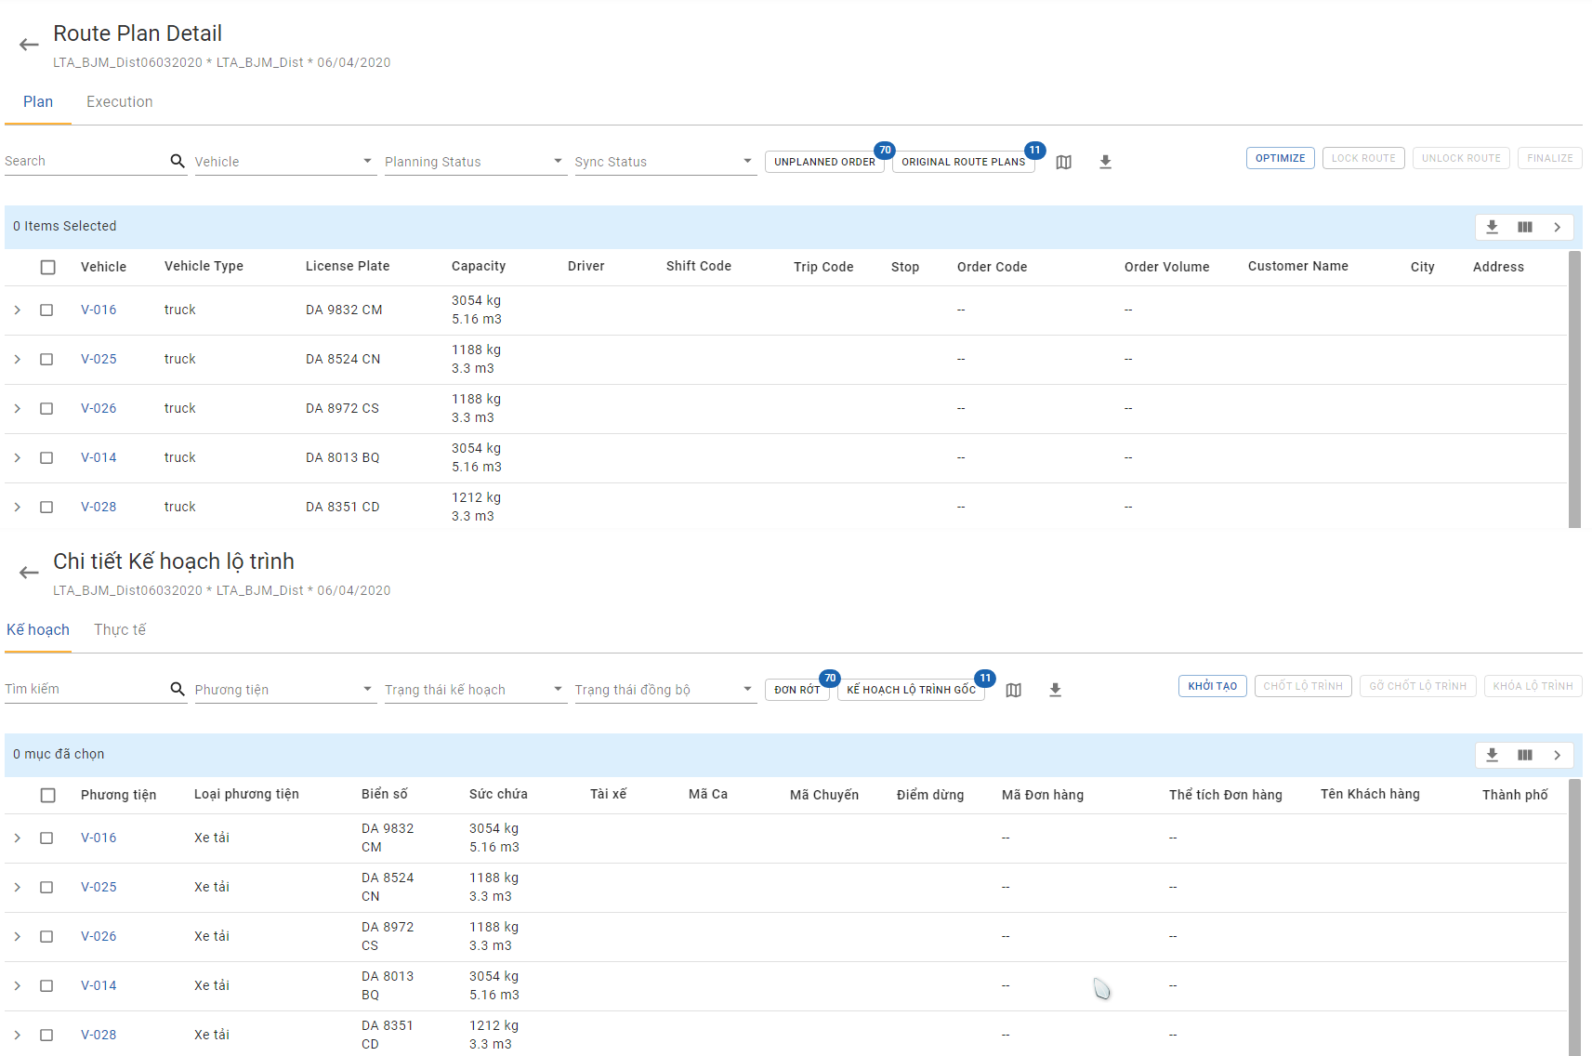
Task: Open map view next to Kế hoạch lộ trình gốc
Action: pos(1014,690)
